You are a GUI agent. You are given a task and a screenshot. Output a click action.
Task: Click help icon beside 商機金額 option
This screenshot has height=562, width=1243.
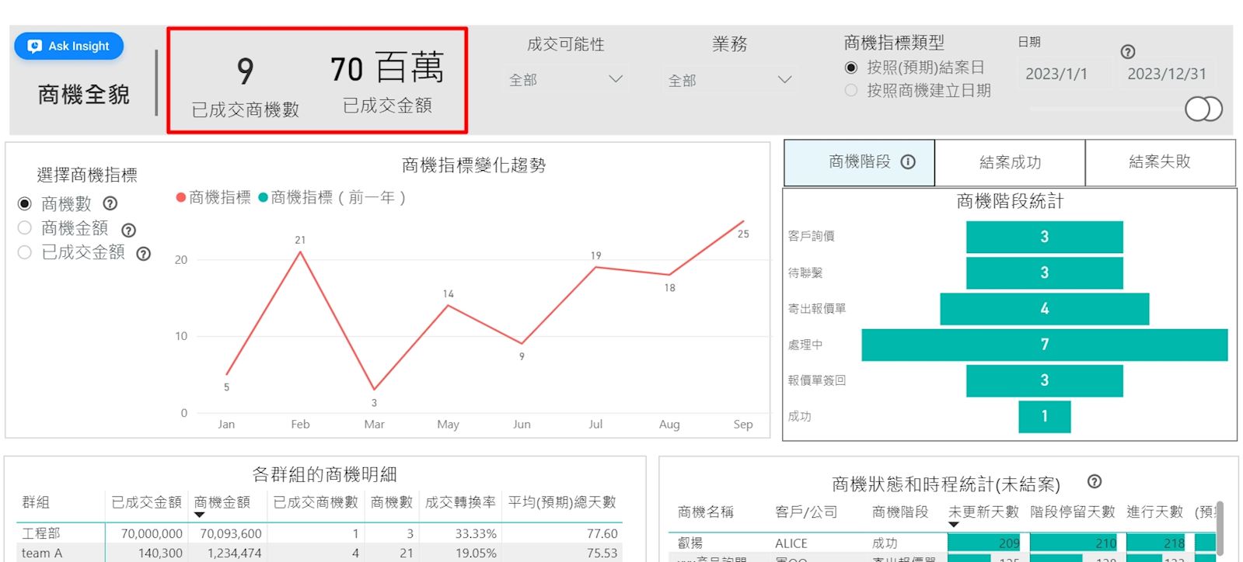pos(129,230)
